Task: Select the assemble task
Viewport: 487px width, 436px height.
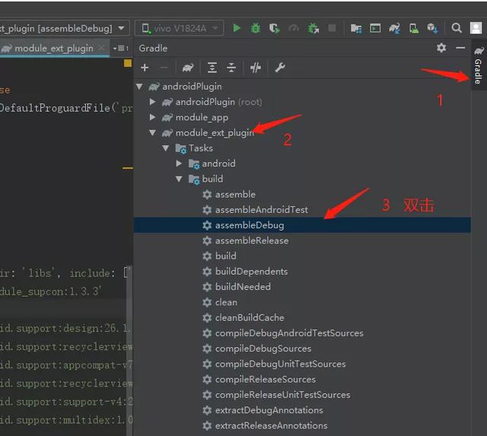Action: point(235,194)
